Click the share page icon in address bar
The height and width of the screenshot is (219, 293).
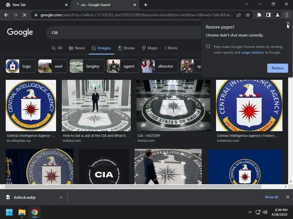(x=239, y=15)
